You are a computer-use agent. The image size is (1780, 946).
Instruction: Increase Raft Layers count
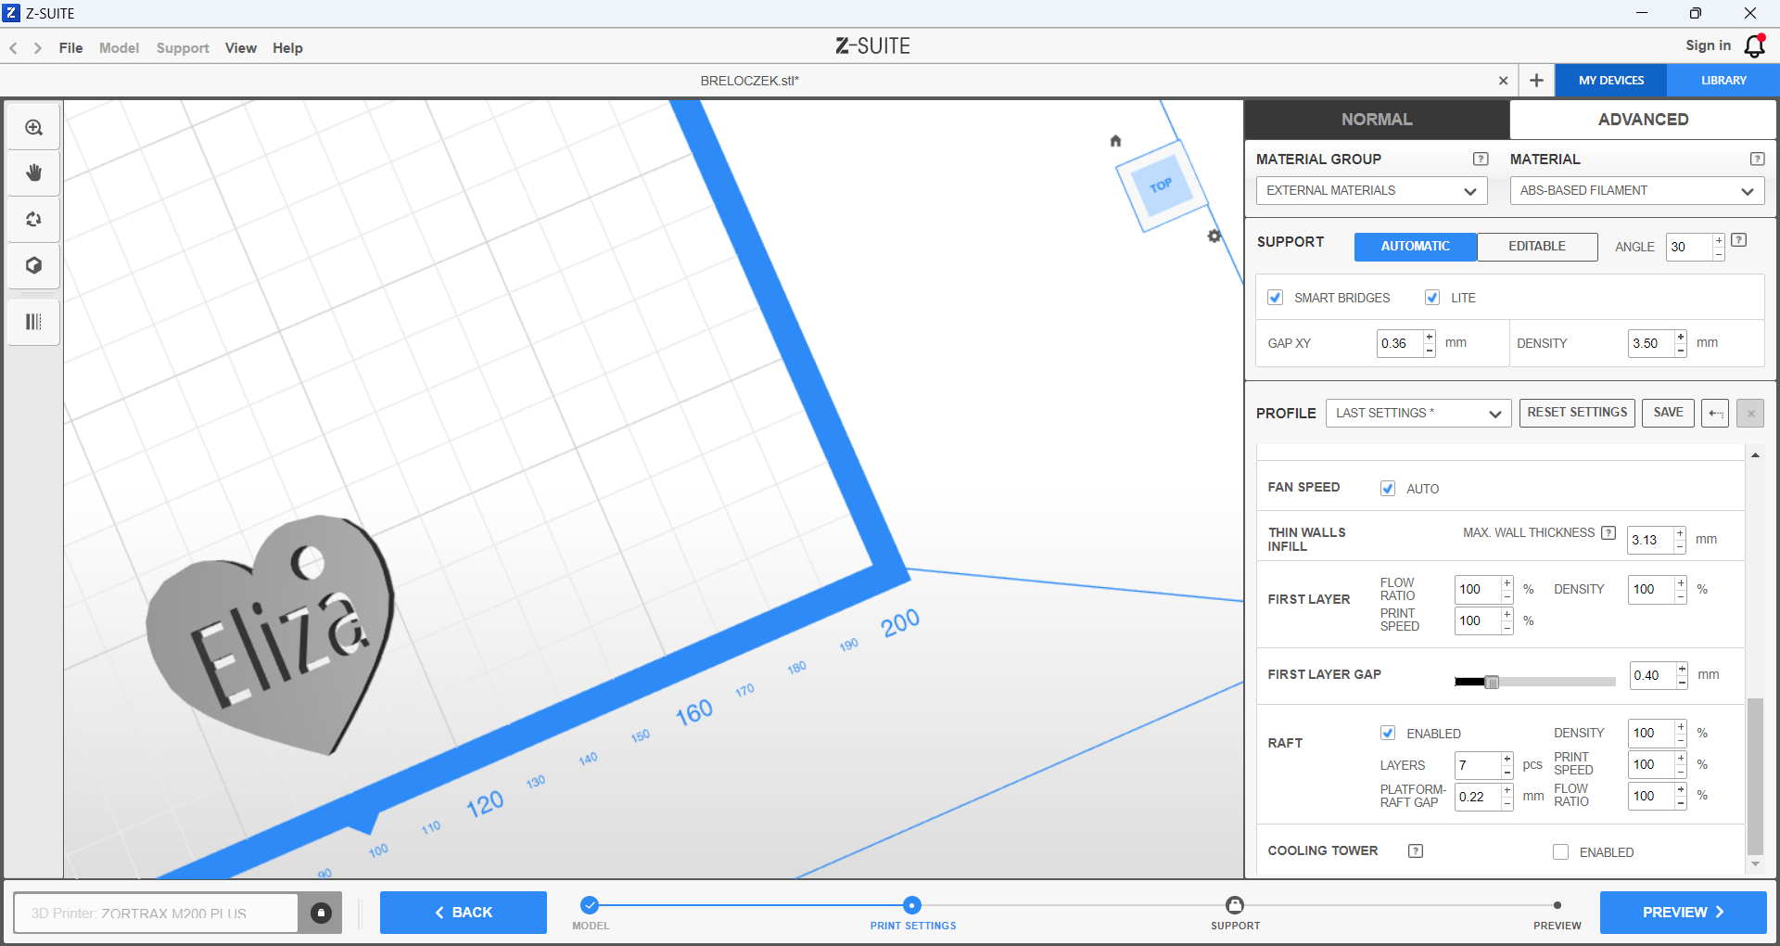[1507, 759]
